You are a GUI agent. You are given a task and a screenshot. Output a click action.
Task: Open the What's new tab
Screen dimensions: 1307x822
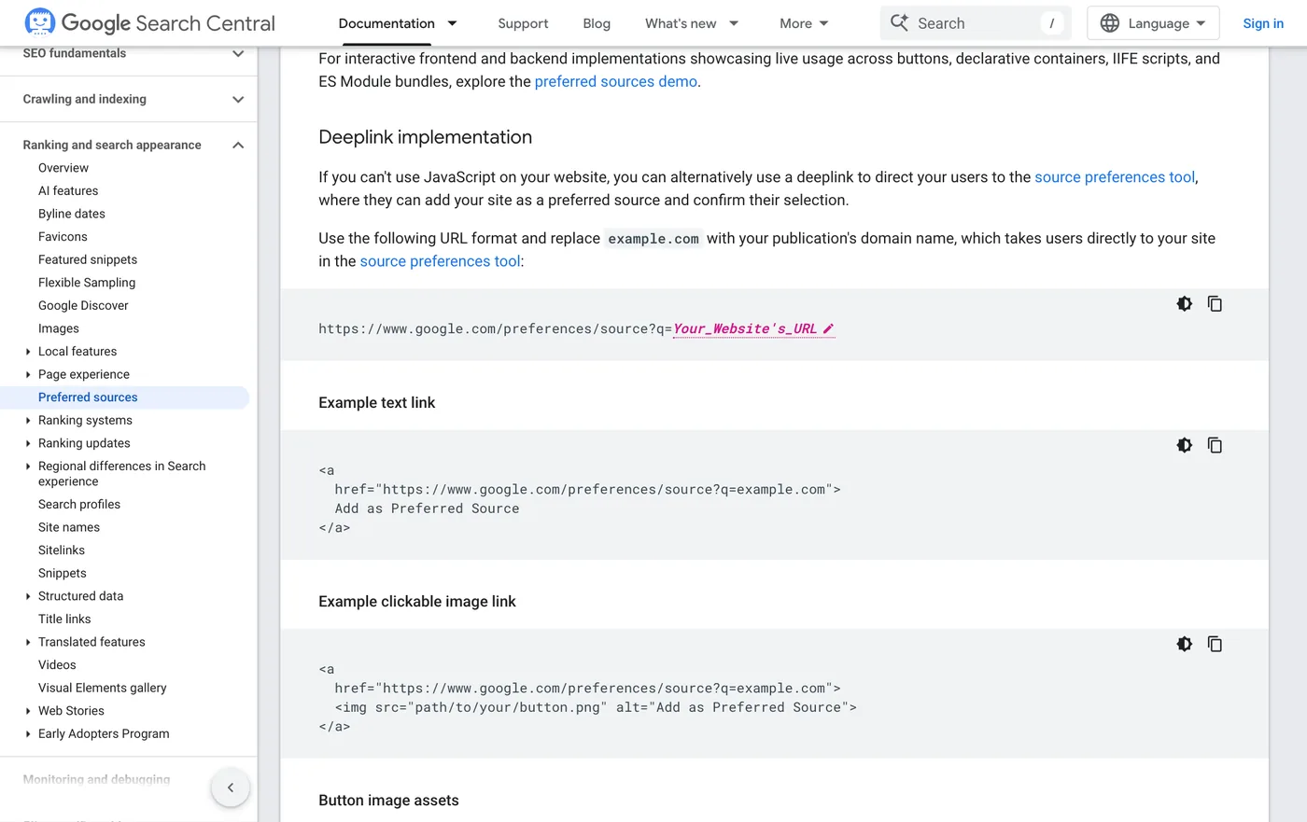[x=681, y=23]
